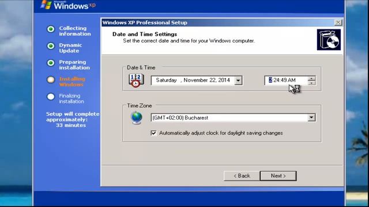Increase the time with the up spinner
This screenshot has width=369, height=207.
click(x=311, y=79)
